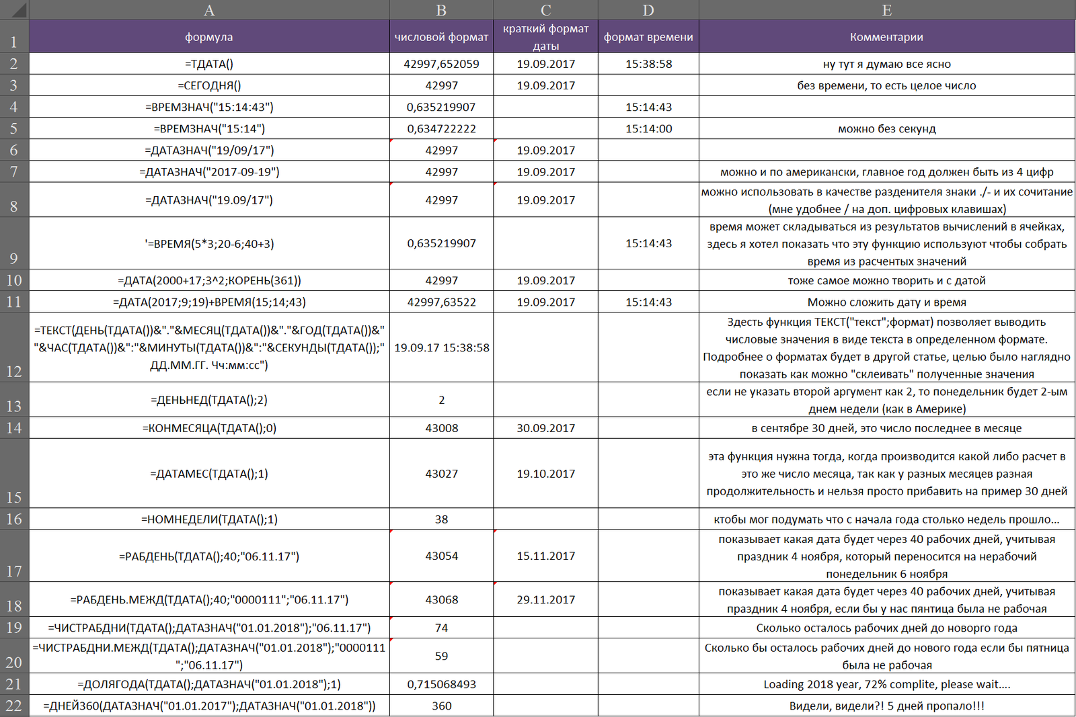Select the =ЧИСТРАБДНИ.МЕЖД formula cell
The height and width of the screenshot is (717, 1076).
coord(209,656)
